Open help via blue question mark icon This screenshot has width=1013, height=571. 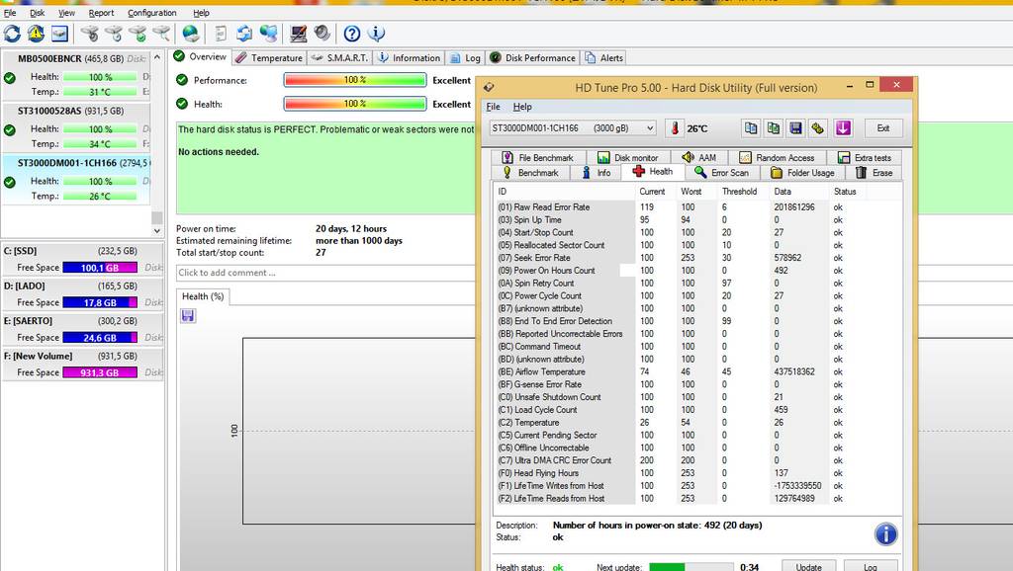click(351, 35)
